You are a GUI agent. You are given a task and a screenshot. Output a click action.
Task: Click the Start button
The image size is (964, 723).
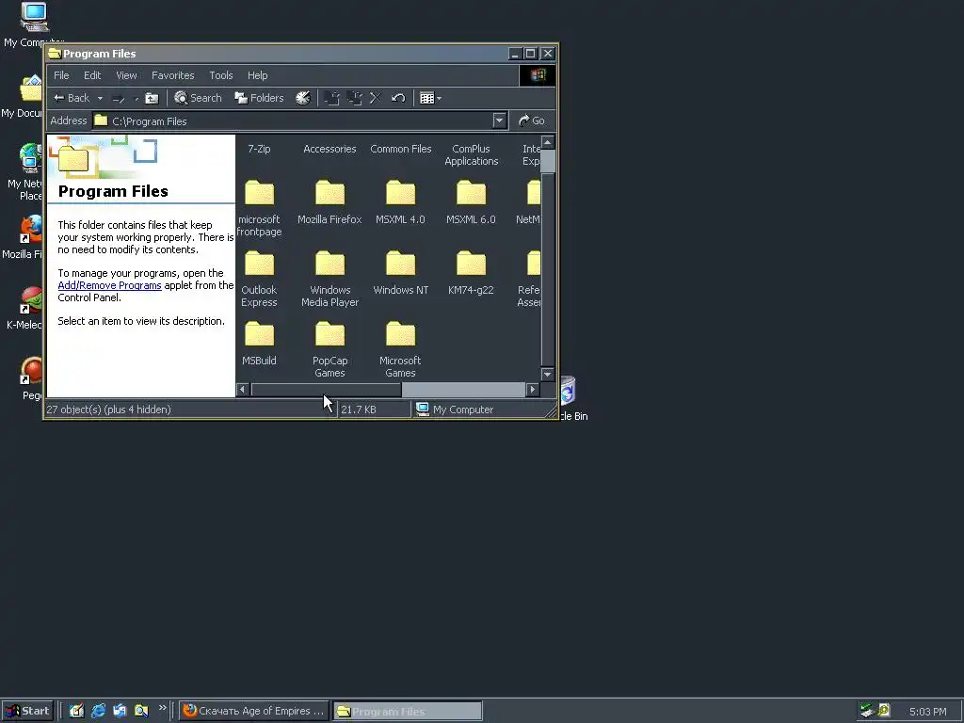coord(27,711)
